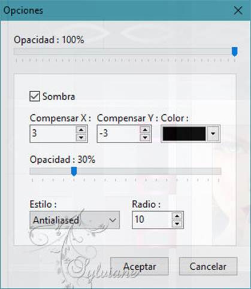
Task: Focus the Compensar Y input field
Action: pos(118,133)
